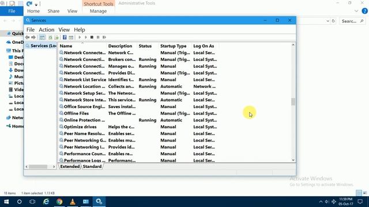Open the File menu in Services
The height and width of the screenshot is (207, 369).
click(x=31, y=30)
